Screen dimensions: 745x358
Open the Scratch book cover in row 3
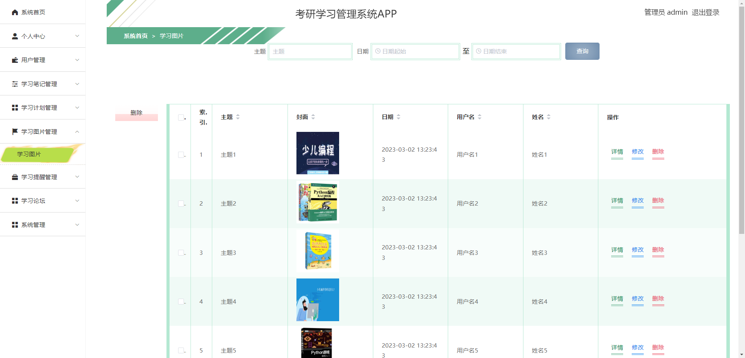point(318,251)
